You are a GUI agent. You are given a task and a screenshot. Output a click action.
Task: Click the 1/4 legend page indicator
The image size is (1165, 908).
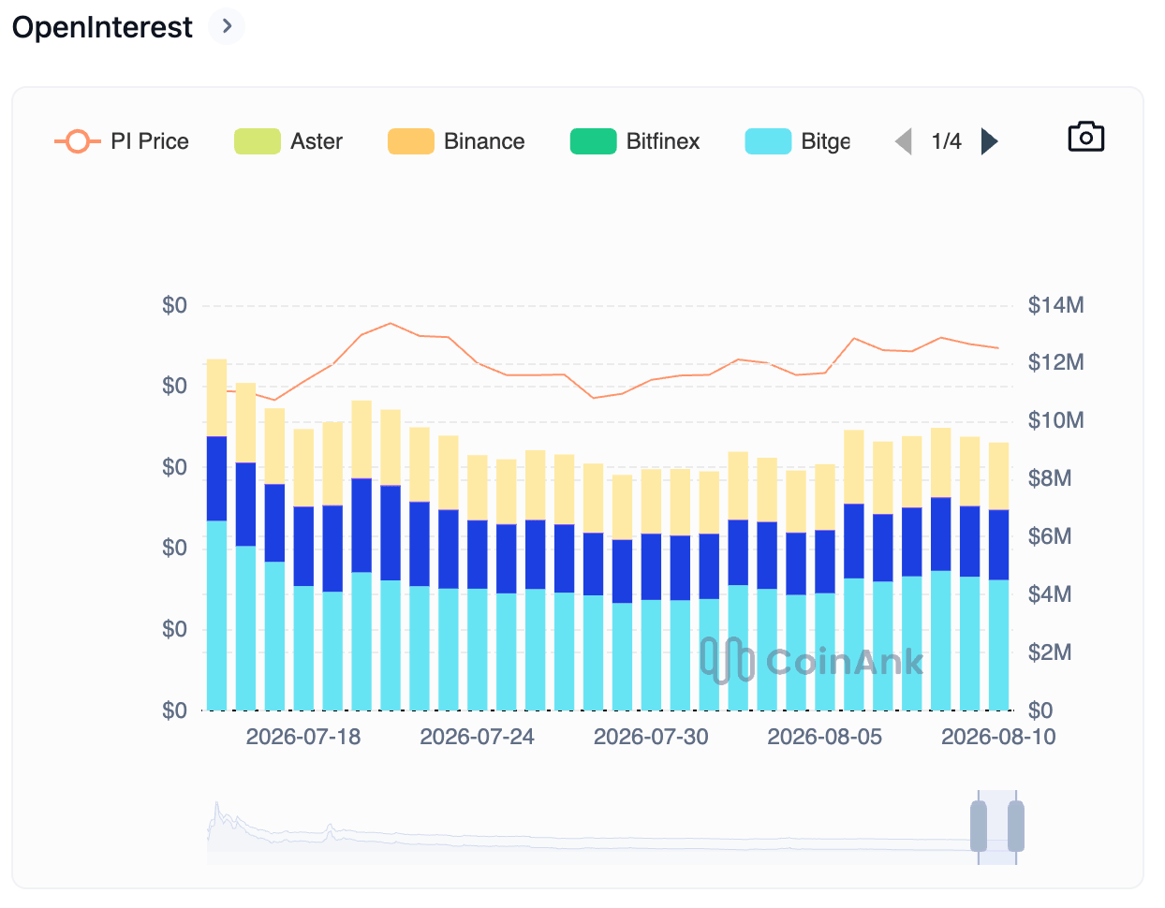(947, 141)
